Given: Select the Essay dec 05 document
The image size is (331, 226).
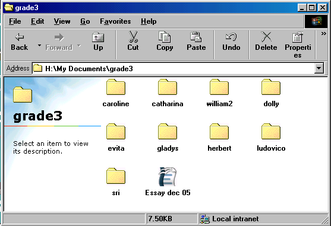Looking at the screenshot, I should [x=168, y=182].
